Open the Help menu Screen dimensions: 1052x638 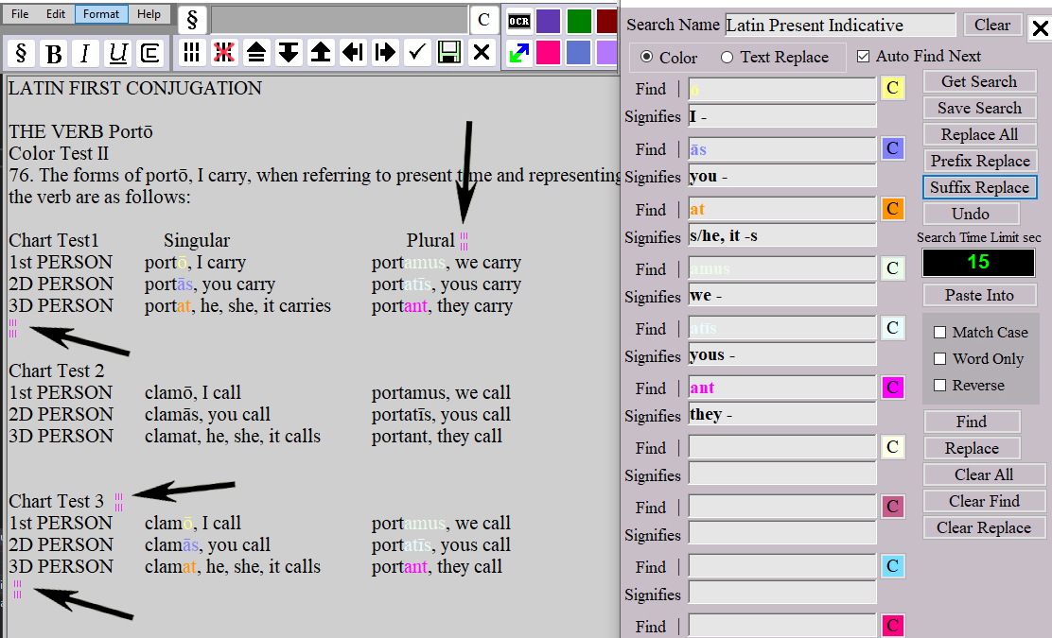point(149,14)
